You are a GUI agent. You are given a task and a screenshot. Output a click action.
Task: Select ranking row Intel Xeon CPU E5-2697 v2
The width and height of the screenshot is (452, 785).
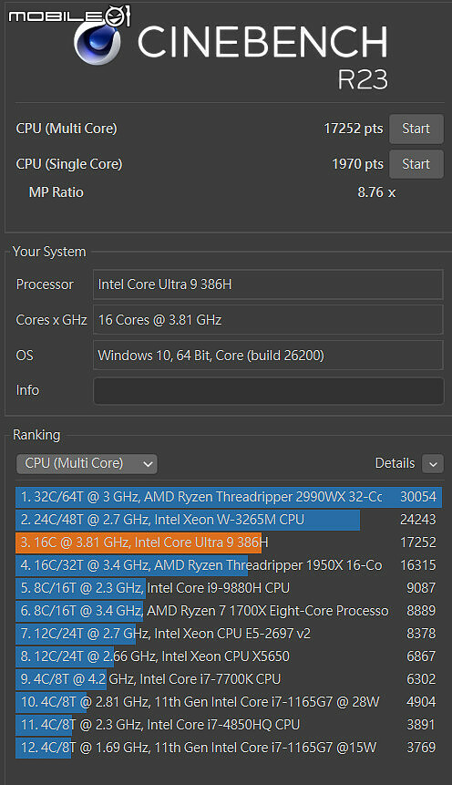coord(229,634)
